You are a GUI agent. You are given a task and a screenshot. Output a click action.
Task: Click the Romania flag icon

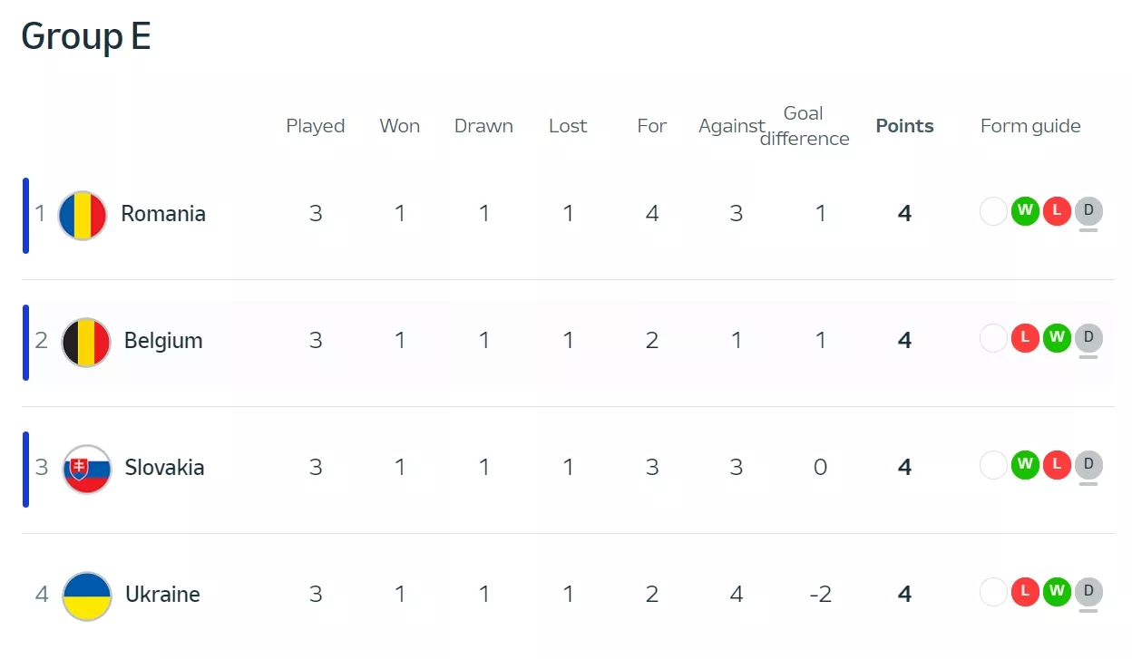pyautogui.click(x=83, y=215)
